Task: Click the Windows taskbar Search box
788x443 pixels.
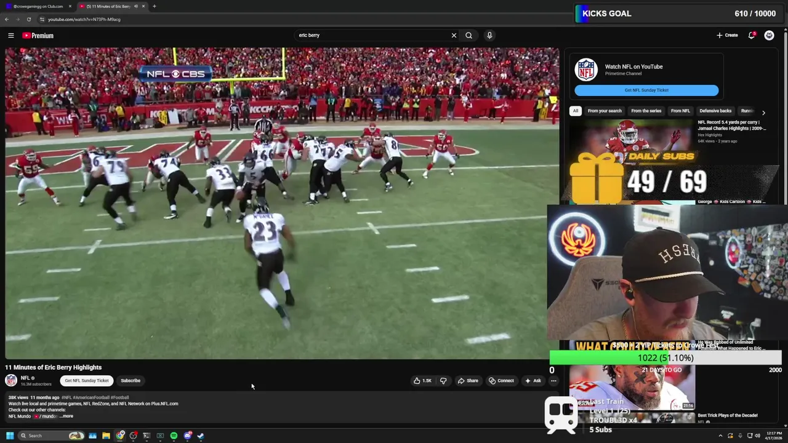Action: tap(52, 436)
